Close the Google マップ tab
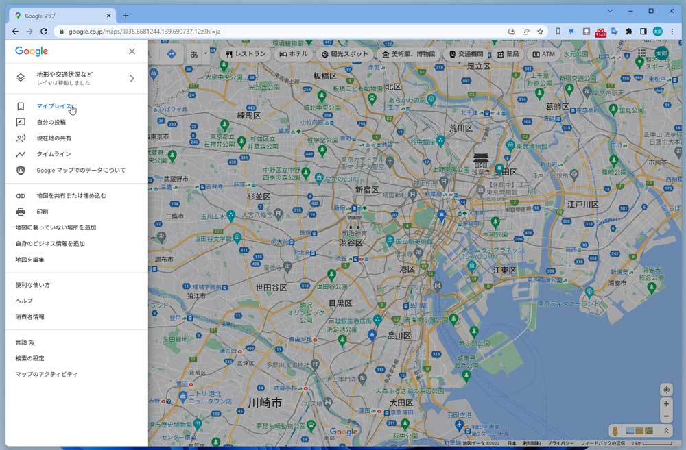Screen dimensions: 686x450 pos(108,16)
